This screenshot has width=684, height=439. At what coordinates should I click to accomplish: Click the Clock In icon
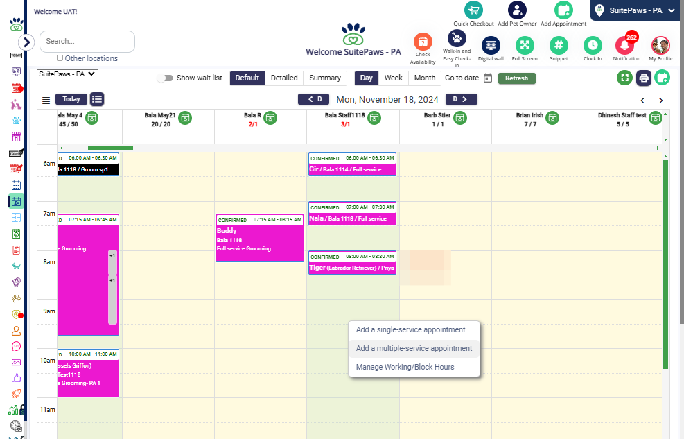click(593, 45)
